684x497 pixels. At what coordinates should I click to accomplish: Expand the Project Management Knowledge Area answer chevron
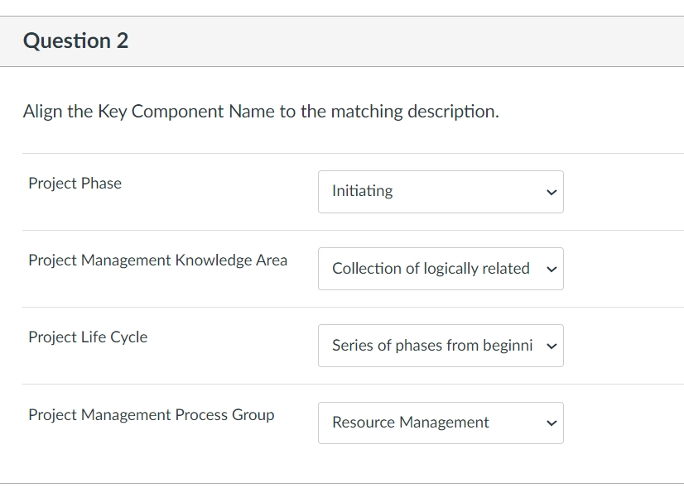551,269
